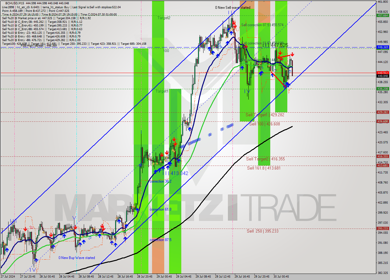
Task: Click the '28 Jul 00:45' time axis label
Action: point(47,277)
